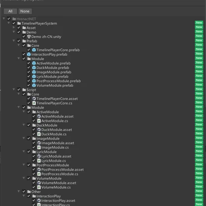Click the PostProcessModule.cs file name
This screenshot has height=206, width=206.
[x=60, y=174]
